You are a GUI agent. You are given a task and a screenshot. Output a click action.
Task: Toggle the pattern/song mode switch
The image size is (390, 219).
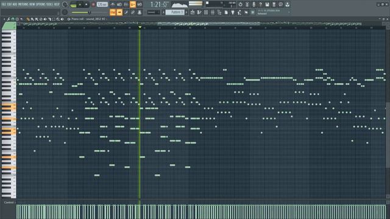tap(73, 5)
